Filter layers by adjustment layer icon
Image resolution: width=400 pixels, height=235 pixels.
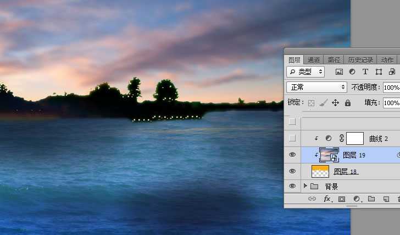pos(352,72)
